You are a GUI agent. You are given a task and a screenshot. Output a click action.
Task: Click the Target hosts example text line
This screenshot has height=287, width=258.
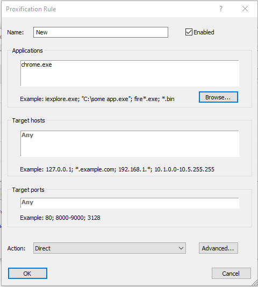[x=117, y=169]
